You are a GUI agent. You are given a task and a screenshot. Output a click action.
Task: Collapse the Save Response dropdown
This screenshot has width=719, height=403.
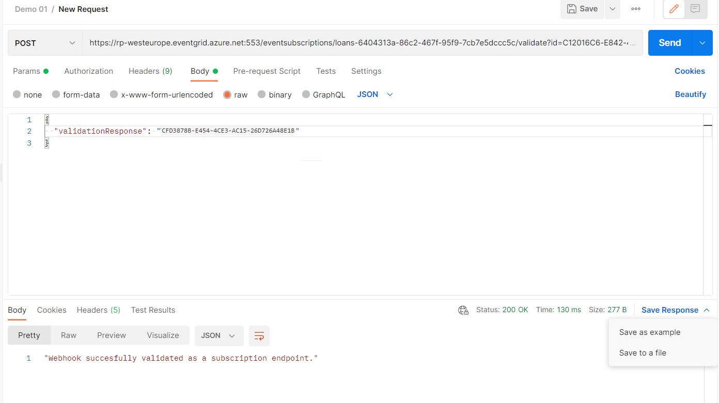[x=676, y=310]
